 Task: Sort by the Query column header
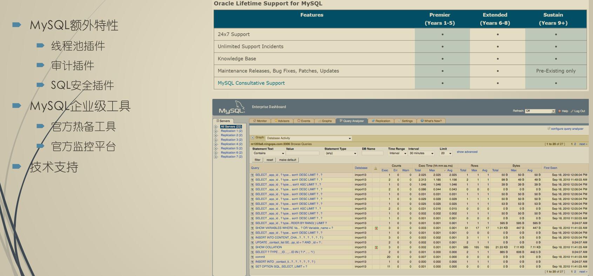click(x=255, y=168)
